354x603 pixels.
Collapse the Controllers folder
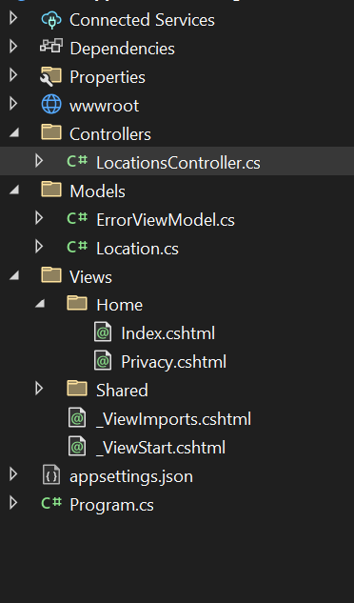point(14,133)
